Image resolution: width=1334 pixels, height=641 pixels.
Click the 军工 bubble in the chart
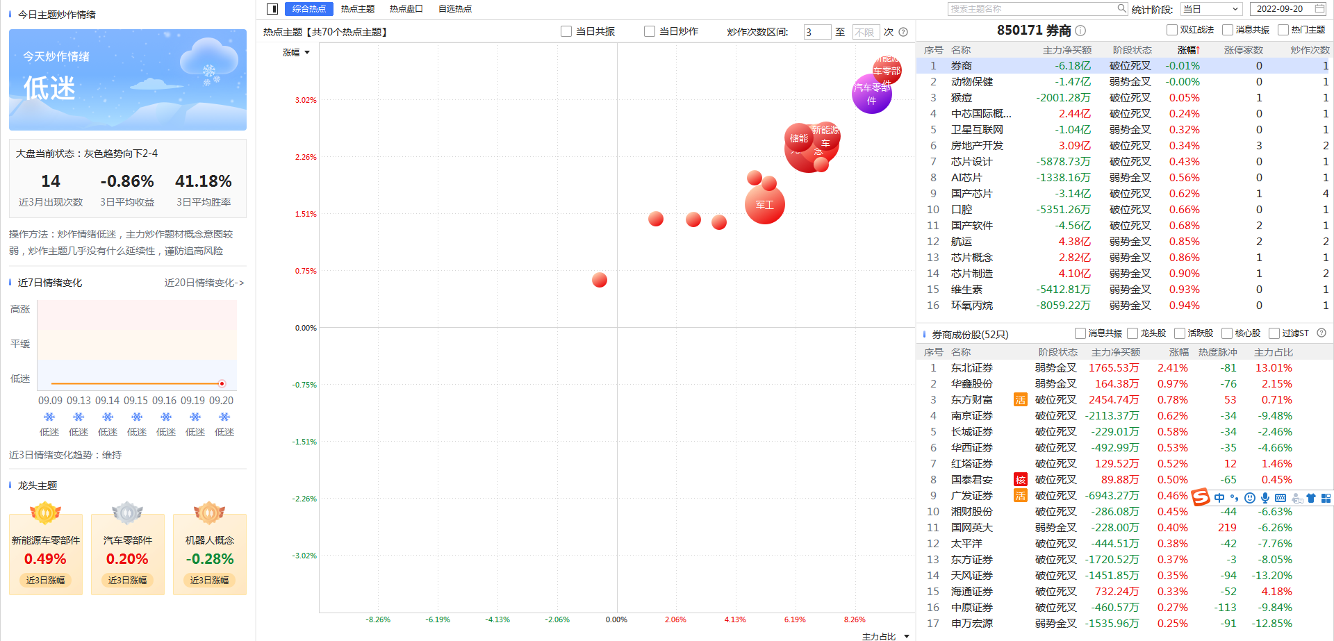point(764,204)
